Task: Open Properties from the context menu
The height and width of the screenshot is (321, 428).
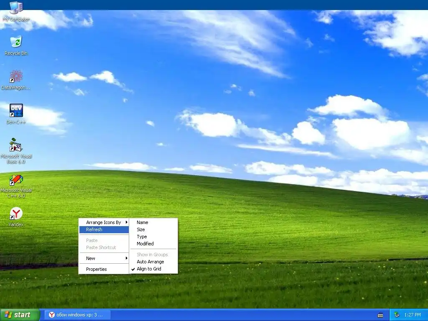Action: point(104,269)
